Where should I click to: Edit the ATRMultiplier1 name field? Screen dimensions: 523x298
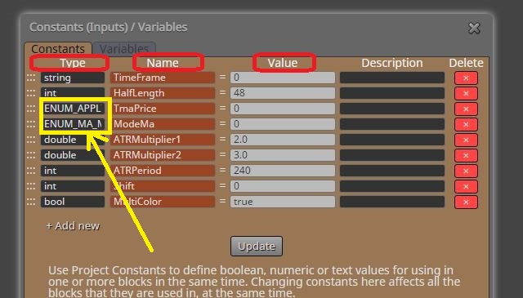163,140
